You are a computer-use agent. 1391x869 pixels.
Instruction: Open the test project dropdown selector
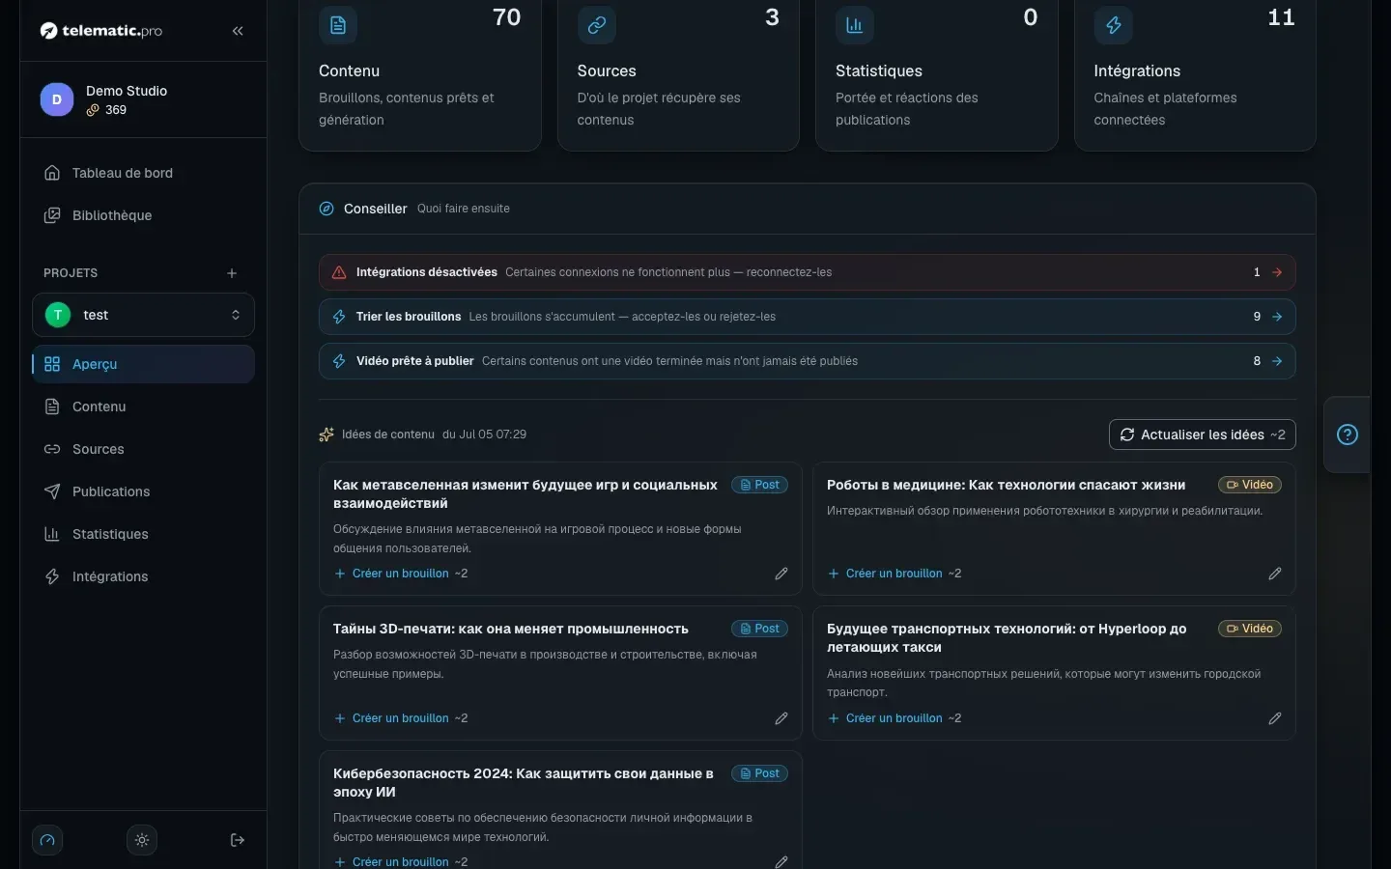[143, 315]
